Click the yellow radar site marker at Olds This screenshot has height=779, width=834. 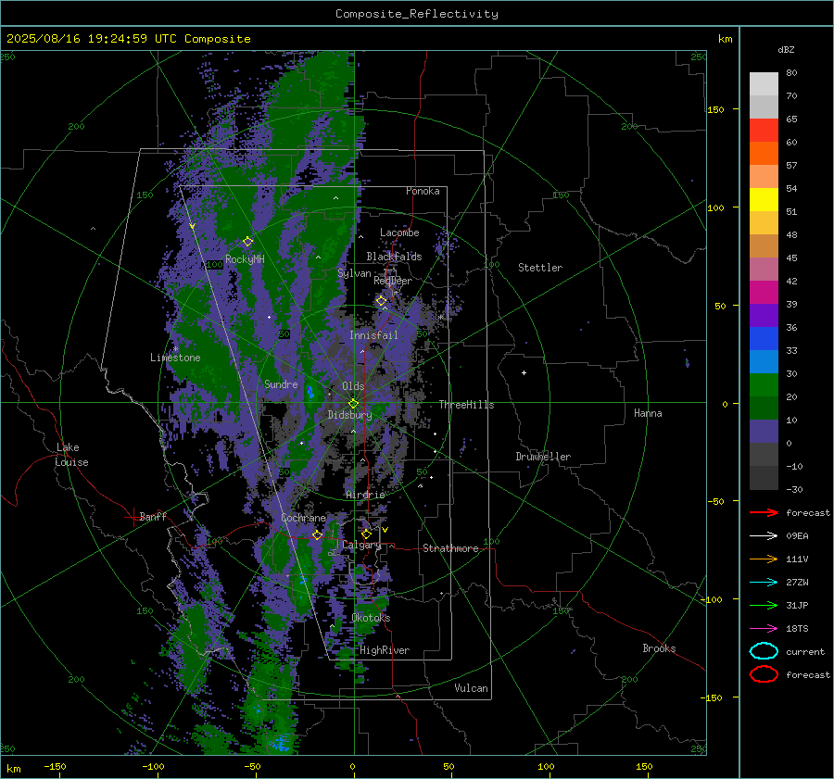pyautogui.click(x=353, y=404)
